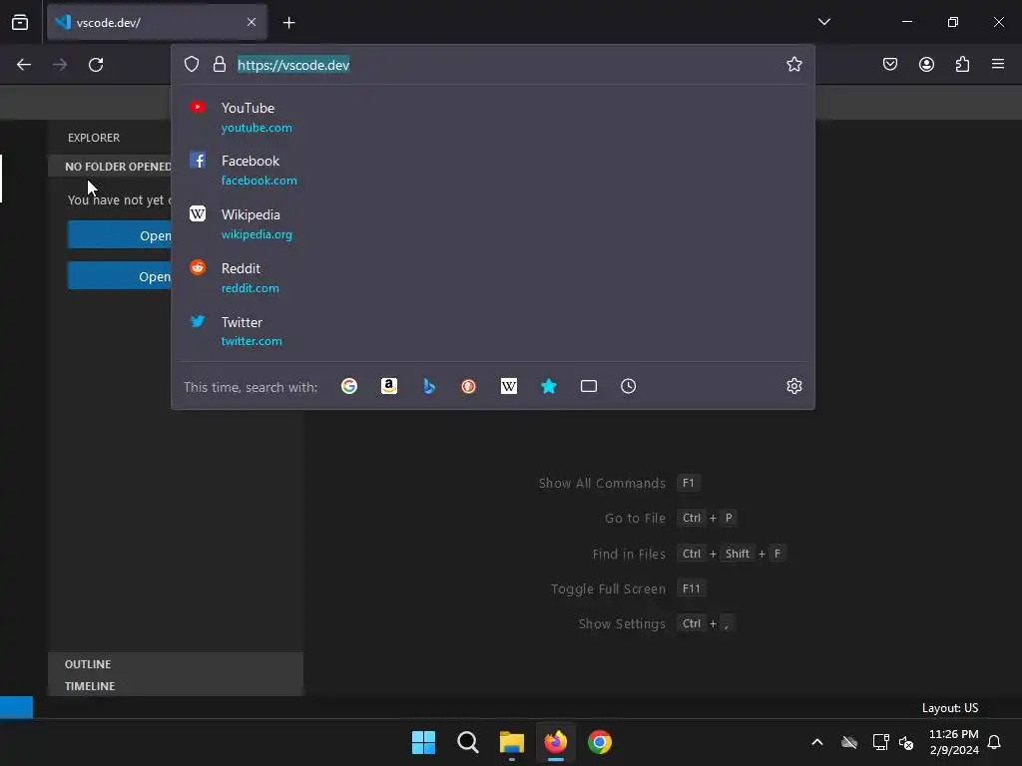The image size is (1022, 766).
Task: Show site security lock info
Action: coord(220,64)
